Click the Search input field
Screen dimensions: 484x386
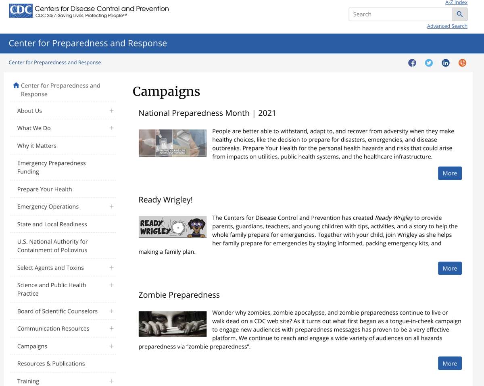pyautogui.click(x=401, y=14)
